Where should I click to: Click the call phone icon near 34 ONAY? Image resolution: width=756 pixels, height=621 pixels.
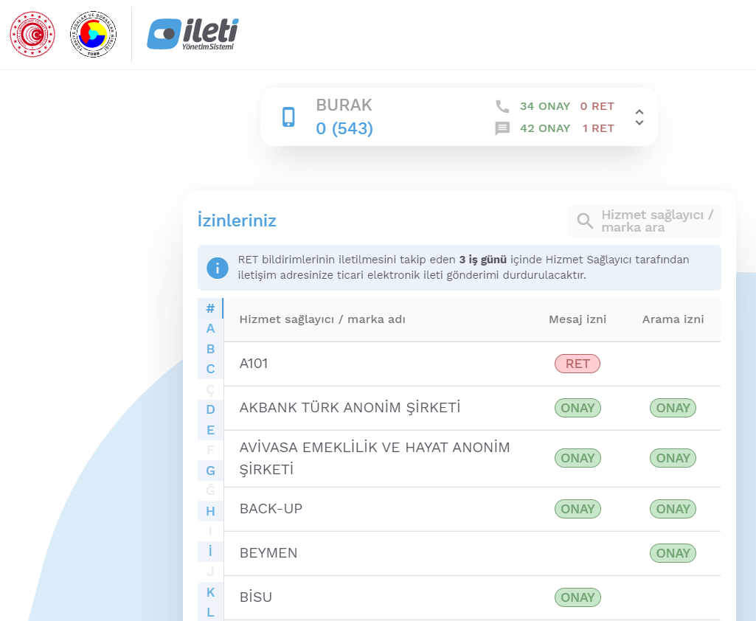click(x=502, y=106)
